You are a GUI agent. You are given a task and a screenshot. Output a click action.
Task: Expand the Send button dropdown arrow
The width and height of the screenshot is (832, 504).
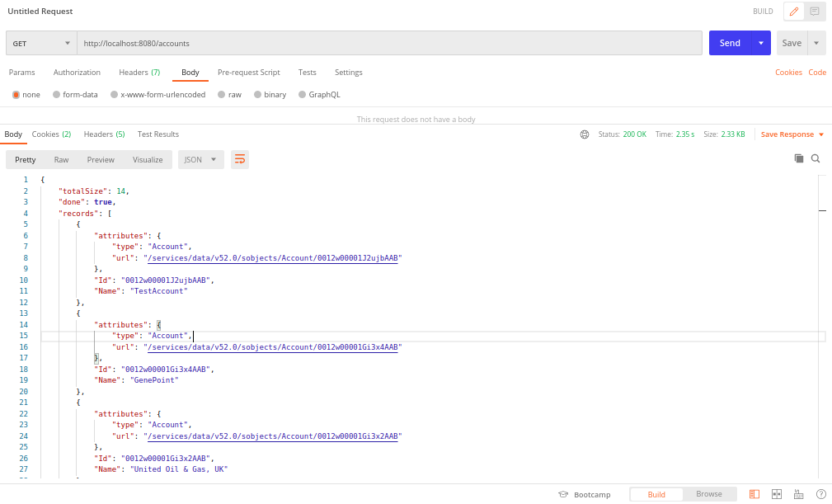point(761,43)
